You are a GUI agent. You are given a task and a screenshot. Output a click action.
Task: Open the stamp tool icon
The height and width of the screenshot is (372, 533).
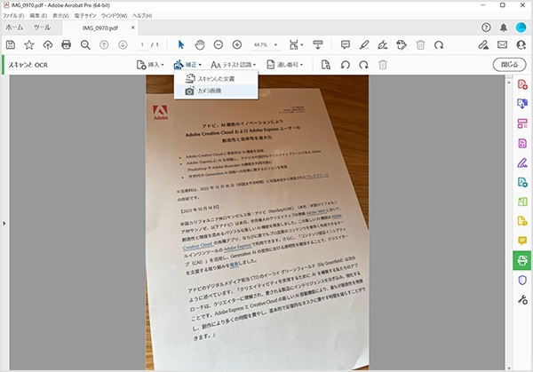(x=402, y=44)
